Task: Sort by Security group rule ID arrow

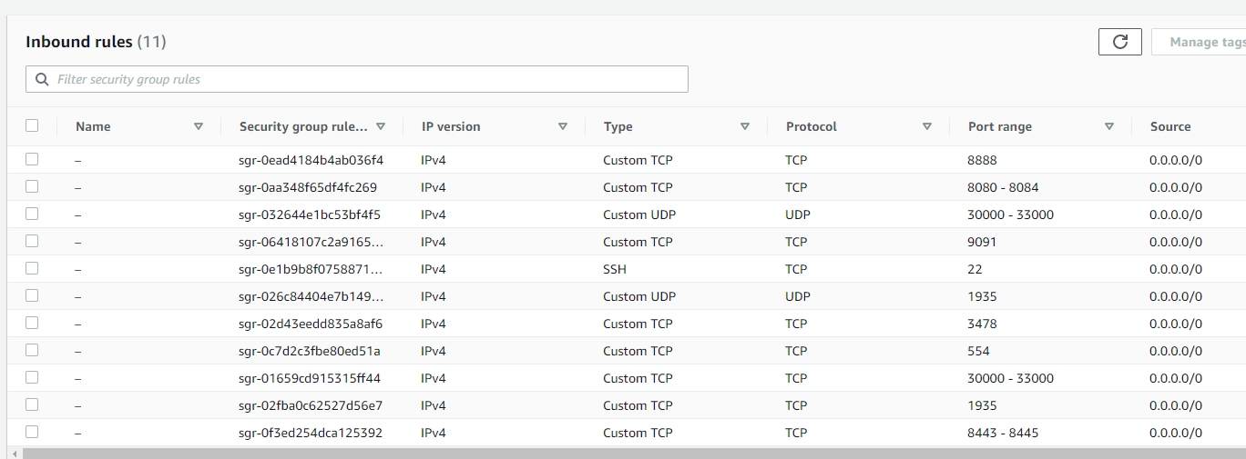Action: point(381,126)
